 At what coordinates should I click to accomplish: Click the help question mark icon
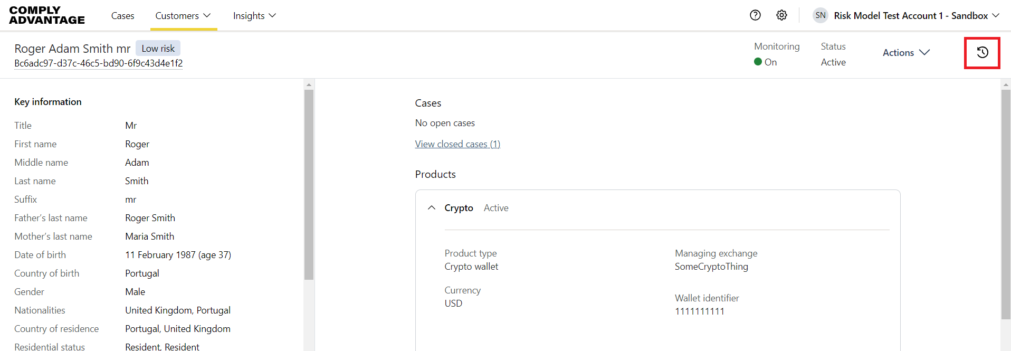coord(755,15)
